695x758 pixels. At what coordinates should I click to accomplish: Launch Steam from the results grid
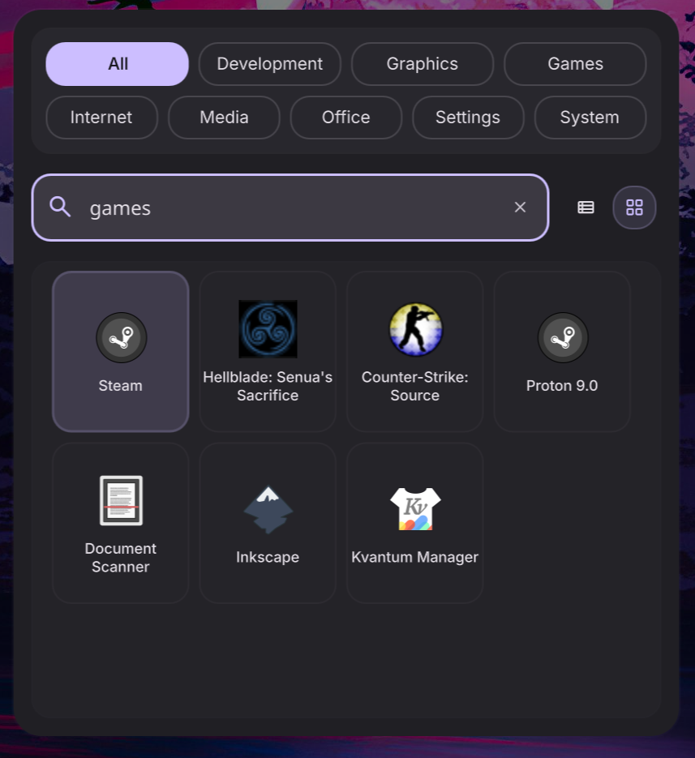click(x=120, y=351)
